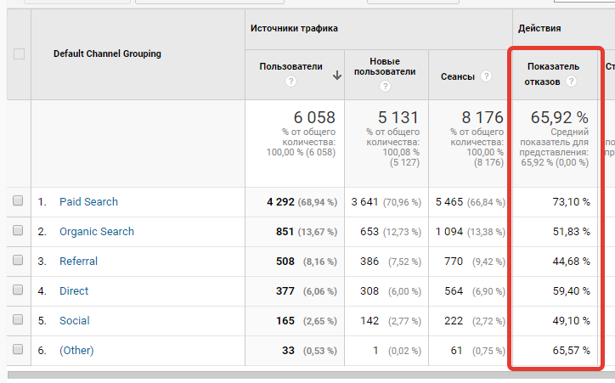615x383 pixels.
Task: Click the Referral channel link
Action: [78, 262]
